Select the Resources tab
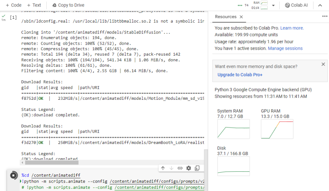This screenshot has width=329, height=191. point(225,17)
